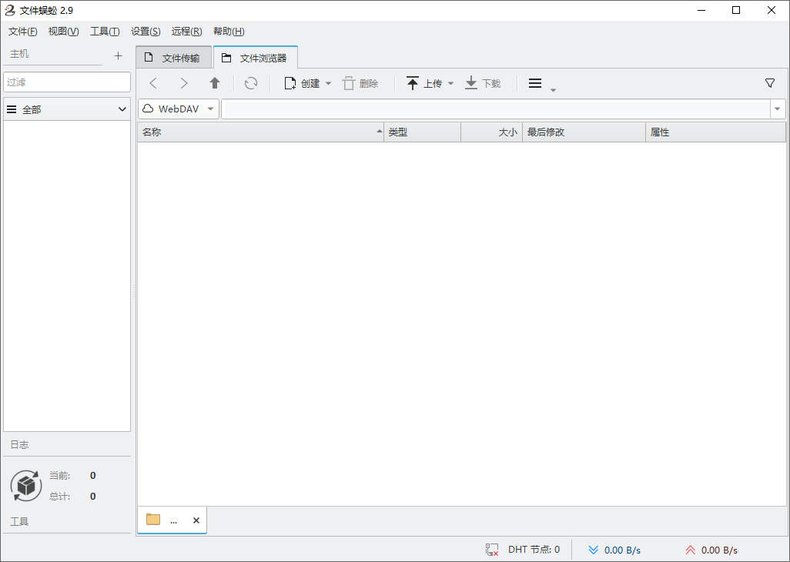Click the address path input field
The height and width of the screenshot is (562, 790).
coord(496,109)
